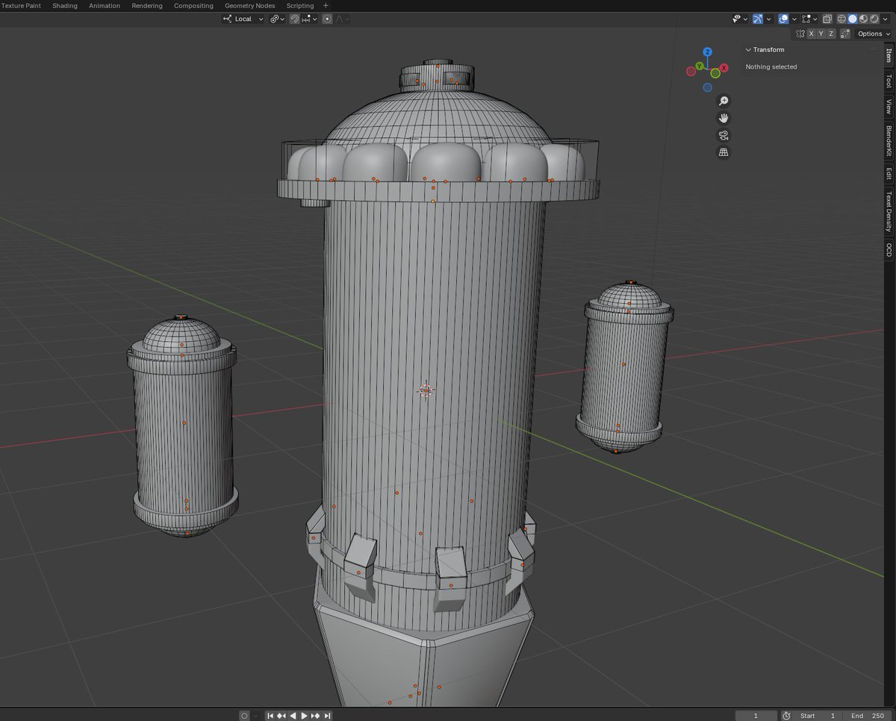Toggle auto keying record button
This screenshot has width=896, height=721.
tap(244, 716)
